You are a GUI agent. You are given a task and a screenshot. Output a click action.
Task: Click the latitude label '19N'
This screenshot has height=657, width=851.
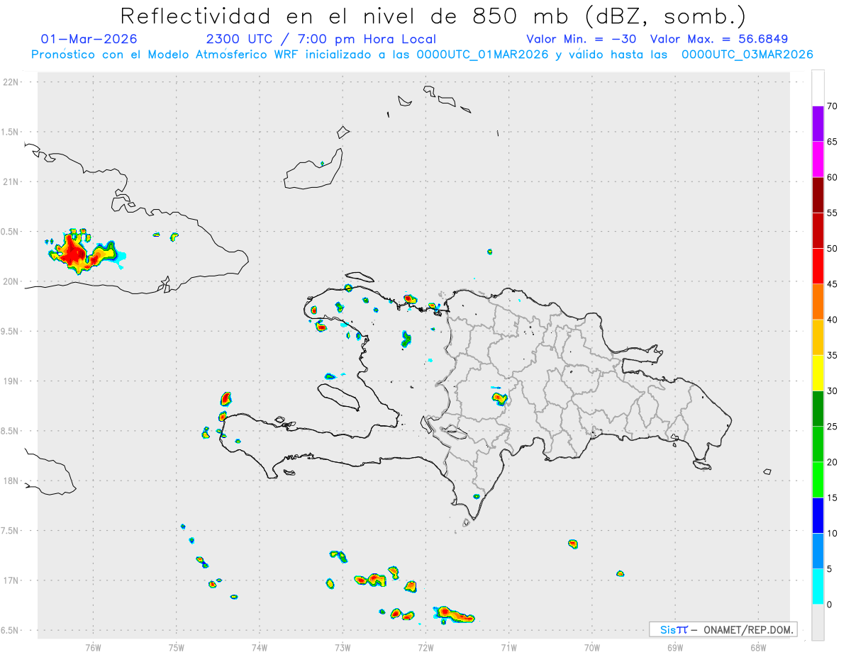[11, 381]
